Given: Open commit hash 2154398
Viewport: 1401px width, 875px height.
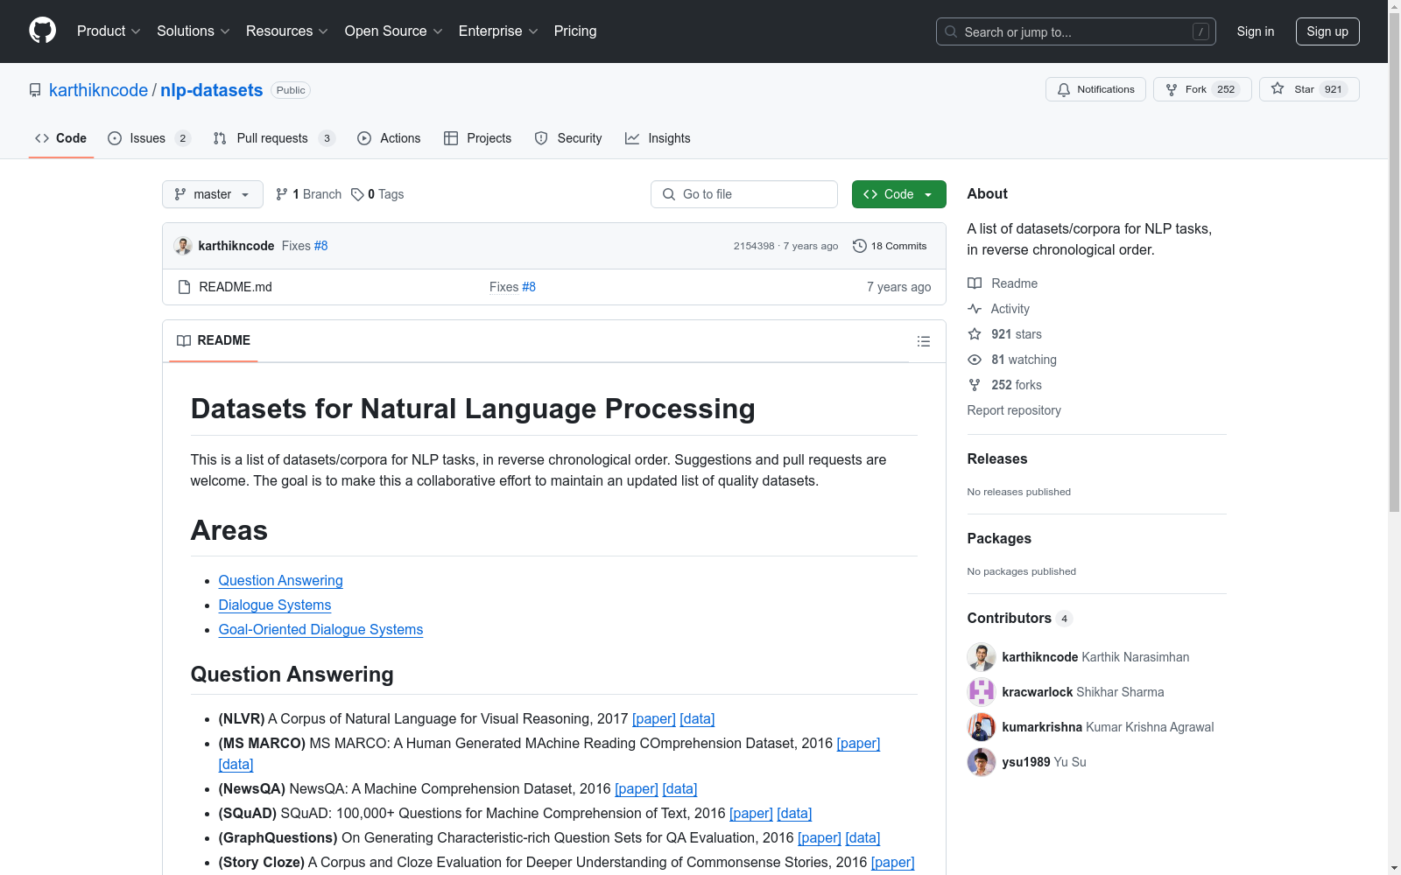Looking at the screenshot, I should point(754,246).
